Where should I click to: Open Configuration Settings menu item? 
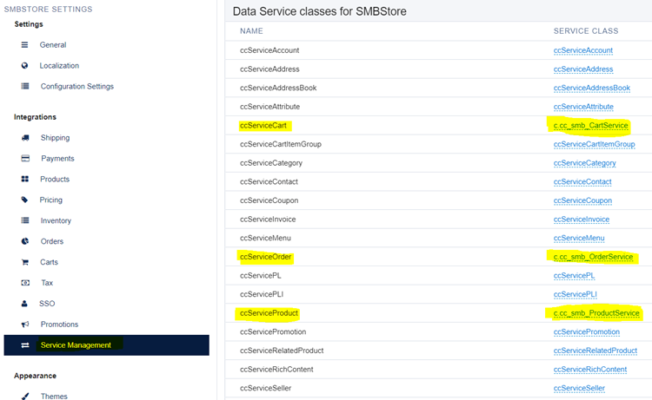coord(77,86)
